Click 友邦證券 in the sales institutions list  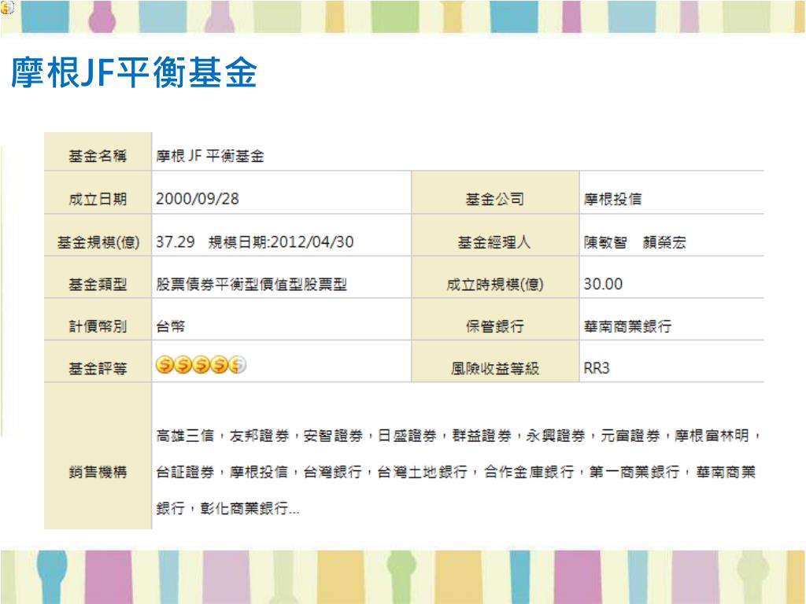tap(259, 436)
